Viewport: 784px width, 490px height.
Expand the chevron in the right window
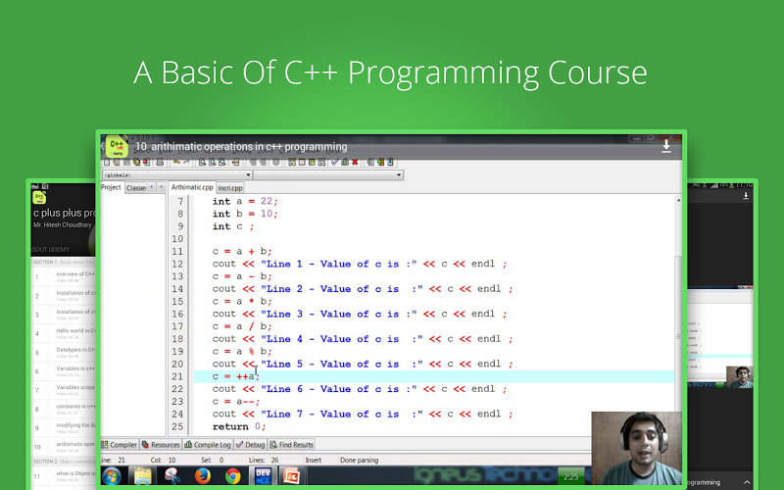(x=747, y=482)
